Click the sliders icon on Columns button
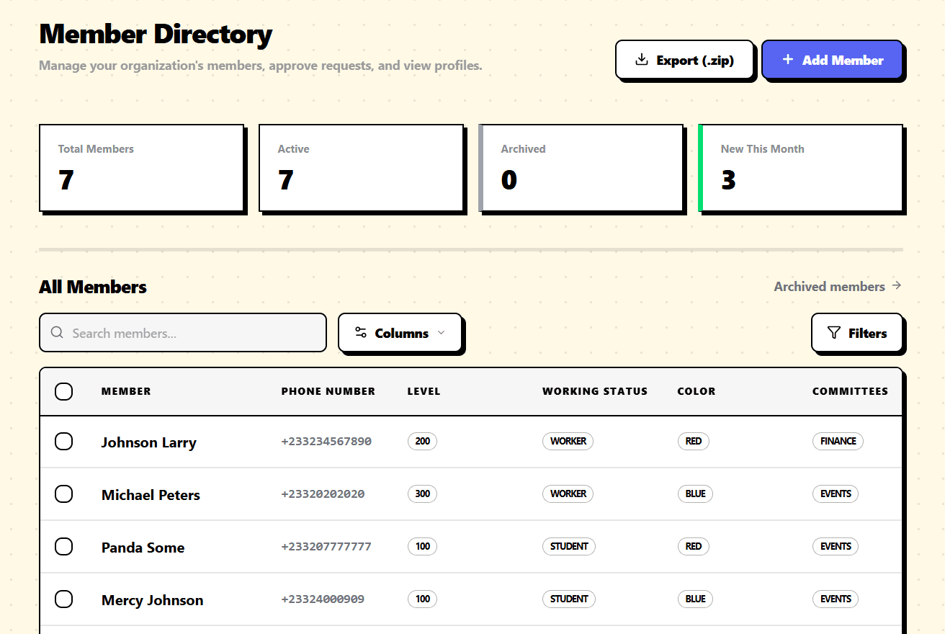 click(361, 333)
